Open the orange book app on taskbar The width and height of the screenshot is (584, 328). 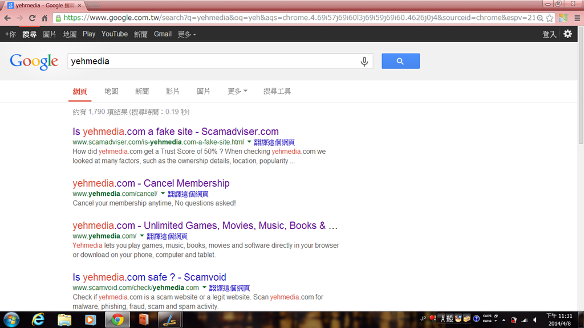pyautogui.click(x=143, y=320)
